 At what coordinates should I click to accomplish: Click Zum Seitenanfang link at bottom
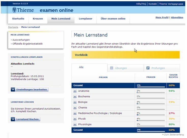click(x=171, y=134)
